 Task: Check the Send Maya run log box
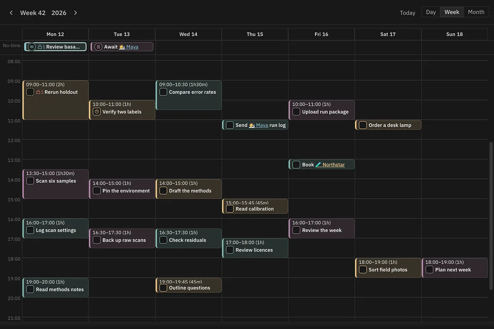tap(230, 125)
